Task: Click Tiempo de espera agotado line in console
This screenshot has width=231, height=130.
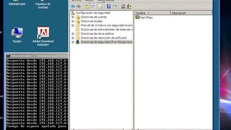Action: coord(36,126)
